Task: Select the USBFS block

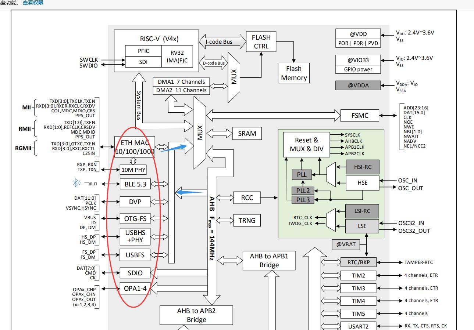Action: (x=135, y=254)
